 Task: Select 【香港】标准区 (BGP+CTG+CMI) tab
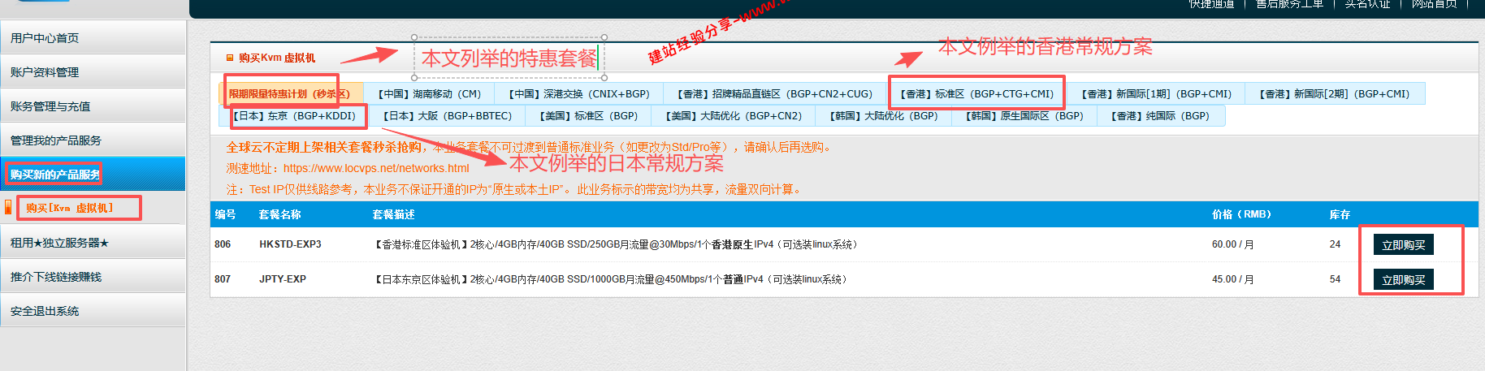976,94
